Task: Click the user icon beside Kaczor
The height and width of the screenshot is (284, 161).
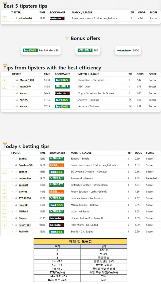Action: click(x=17, y=93)
